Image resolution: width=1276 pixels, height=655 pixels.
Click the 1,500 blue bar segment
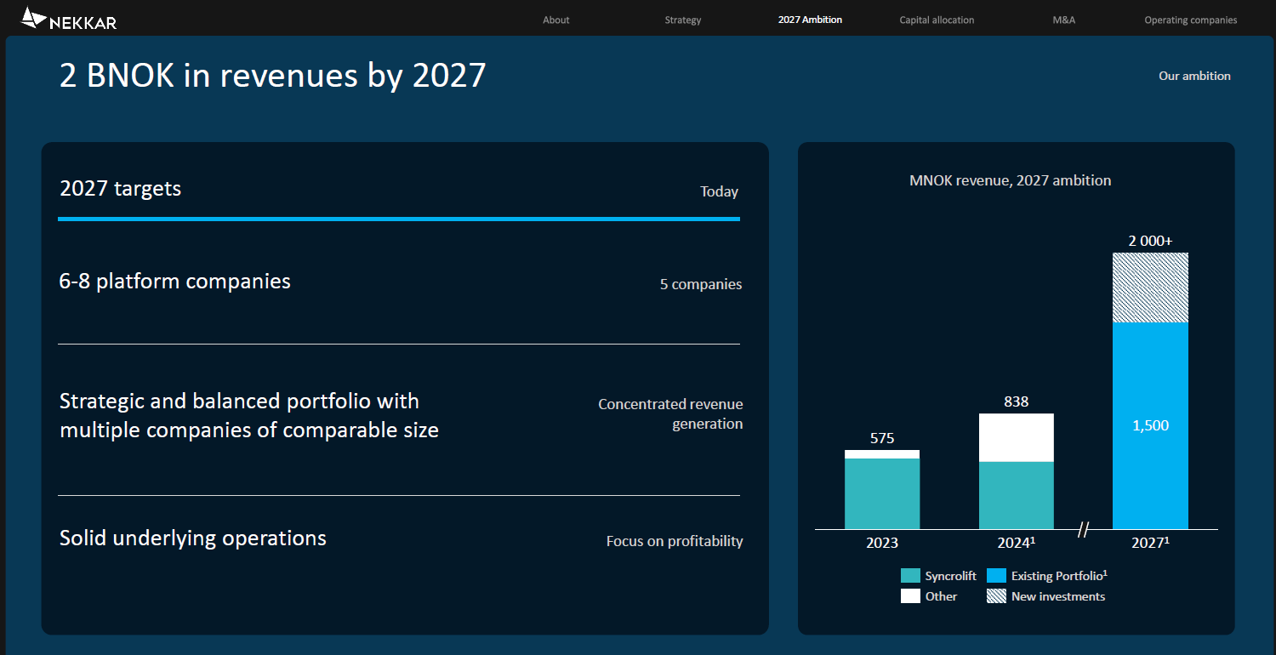coord(1150,425)
